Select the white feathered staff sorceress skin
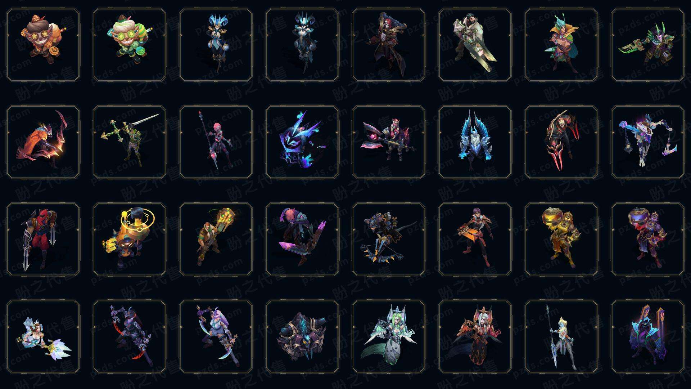691x389 pixels. tap(43, 336)
